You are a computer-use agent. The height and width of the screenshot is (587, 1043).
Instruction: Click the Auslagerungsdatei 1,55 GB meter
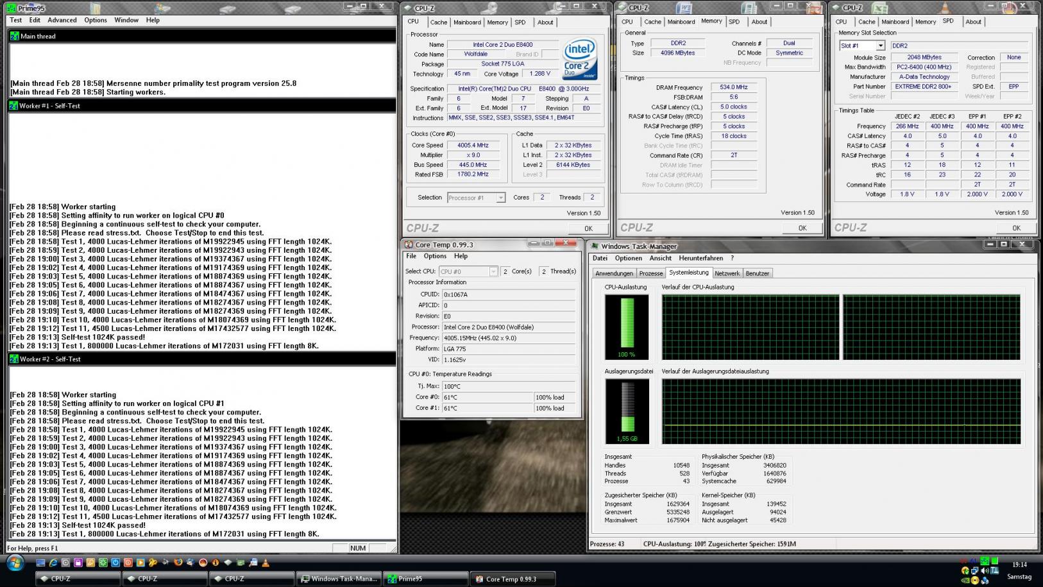tap(627, 411)
